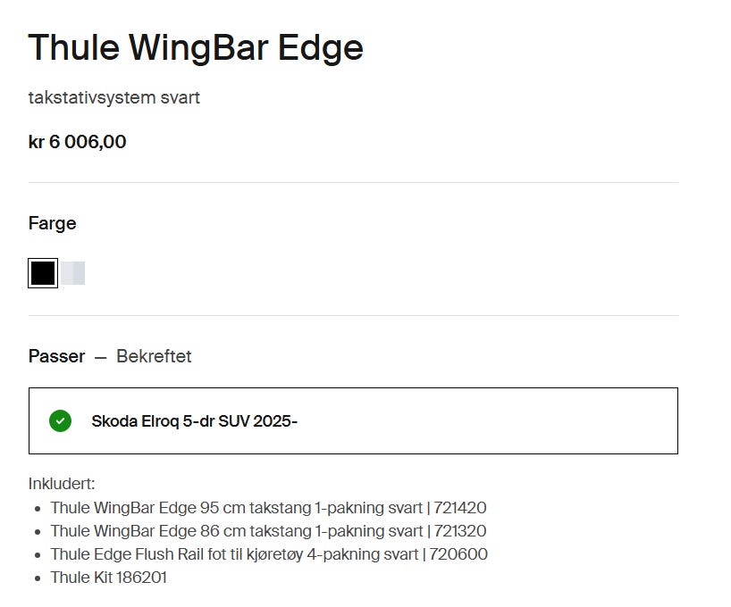Screen dimensions: 731x607
Task: Click product number 721420
Action: (x=460, y=508)
